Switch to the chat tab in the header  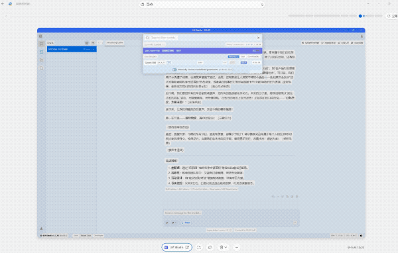coord(115,43)
